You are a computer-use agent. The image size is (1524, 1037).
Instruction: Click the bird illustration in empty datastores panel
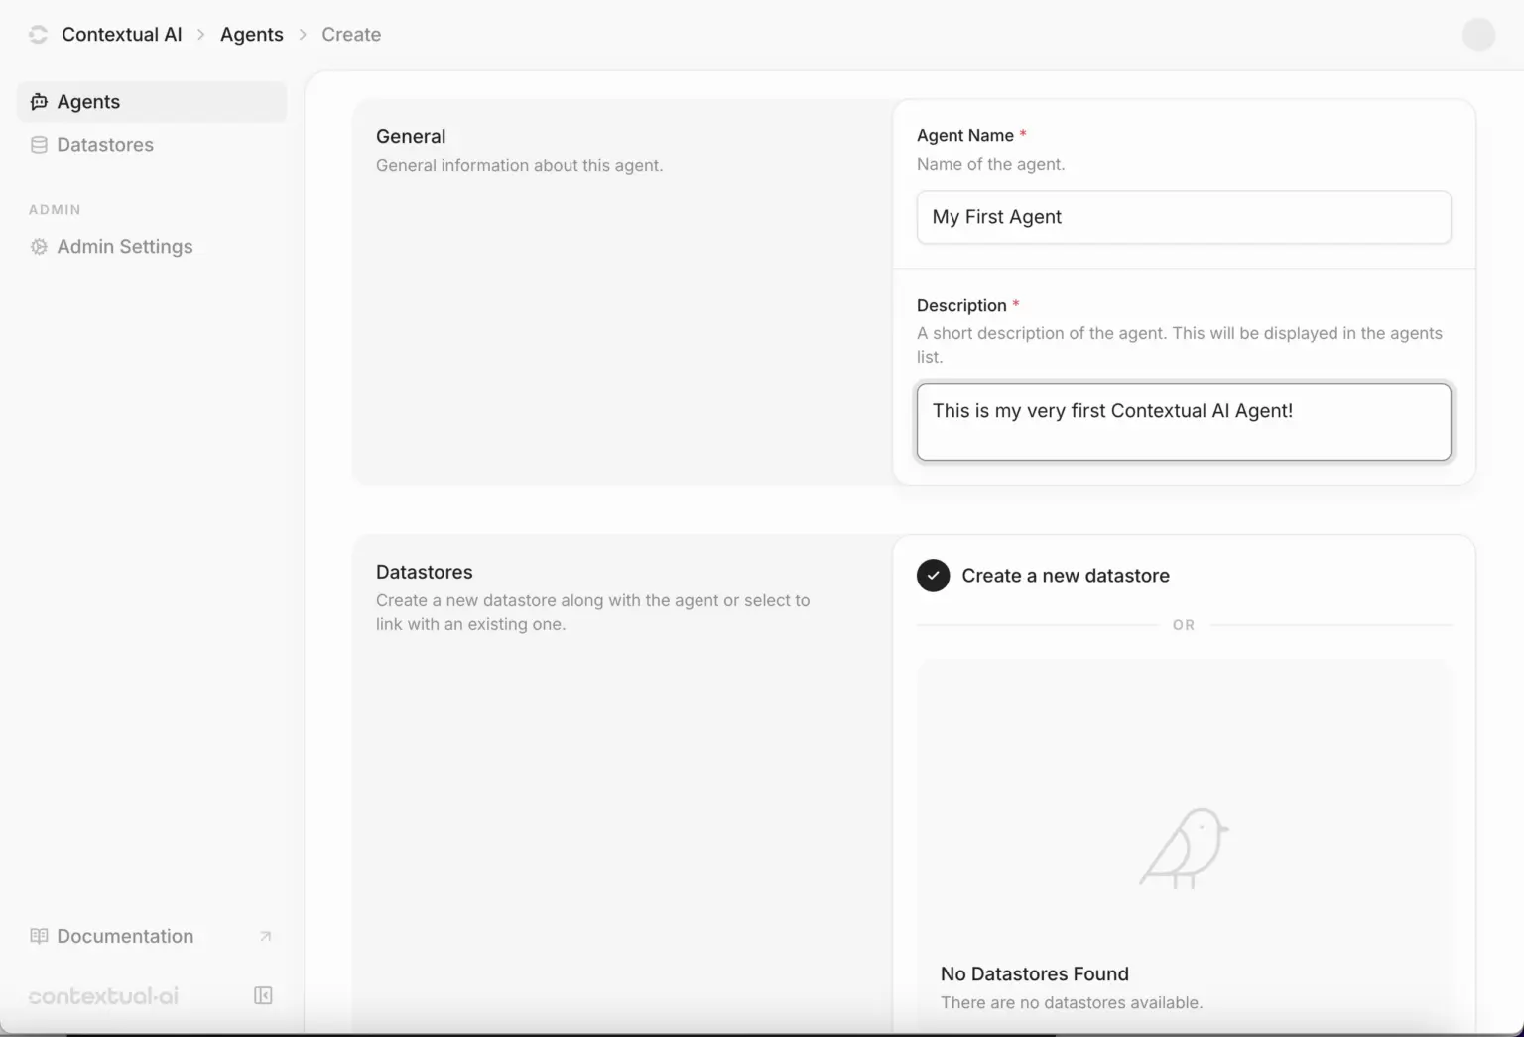pyautogui.click(x=1184, y=847)
